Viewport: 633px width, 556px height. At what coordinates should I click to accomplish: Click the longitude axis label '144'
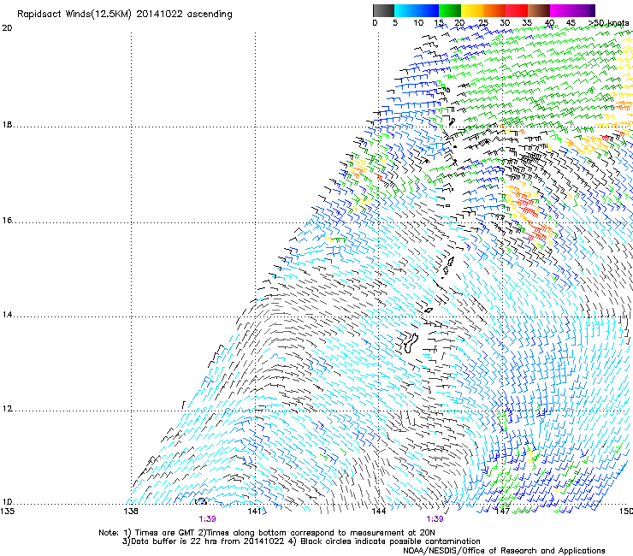point(378,512)
